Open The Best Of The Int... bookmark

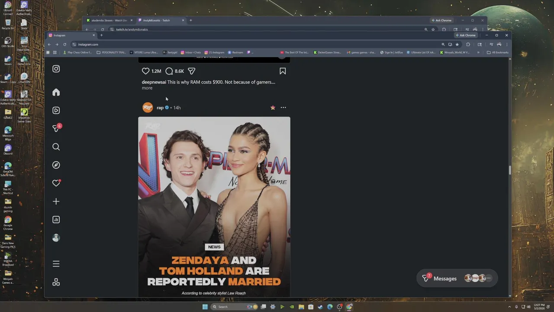295,52
